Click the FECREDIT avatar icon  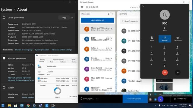(x=87, y=89)
